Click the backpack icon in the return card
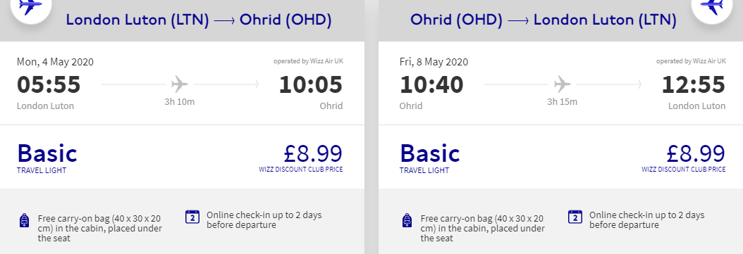Viewport: 743px width, 254px height. 407,220
